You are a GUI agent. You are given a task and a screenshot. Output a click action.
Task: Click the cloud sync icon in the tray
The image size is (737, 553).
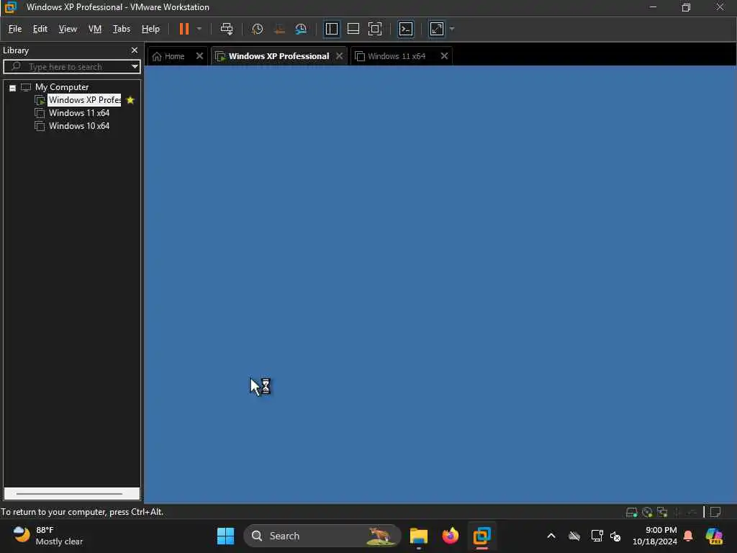(x=574, y=536)
